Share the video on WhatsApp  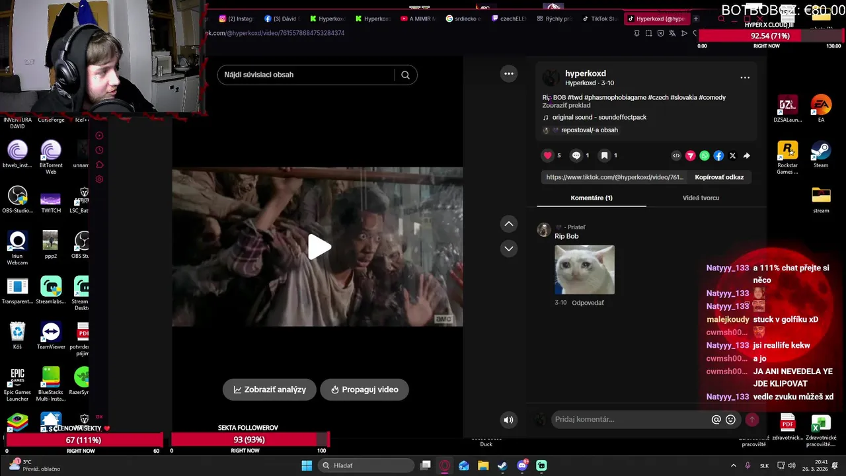(x=705, y=156)
